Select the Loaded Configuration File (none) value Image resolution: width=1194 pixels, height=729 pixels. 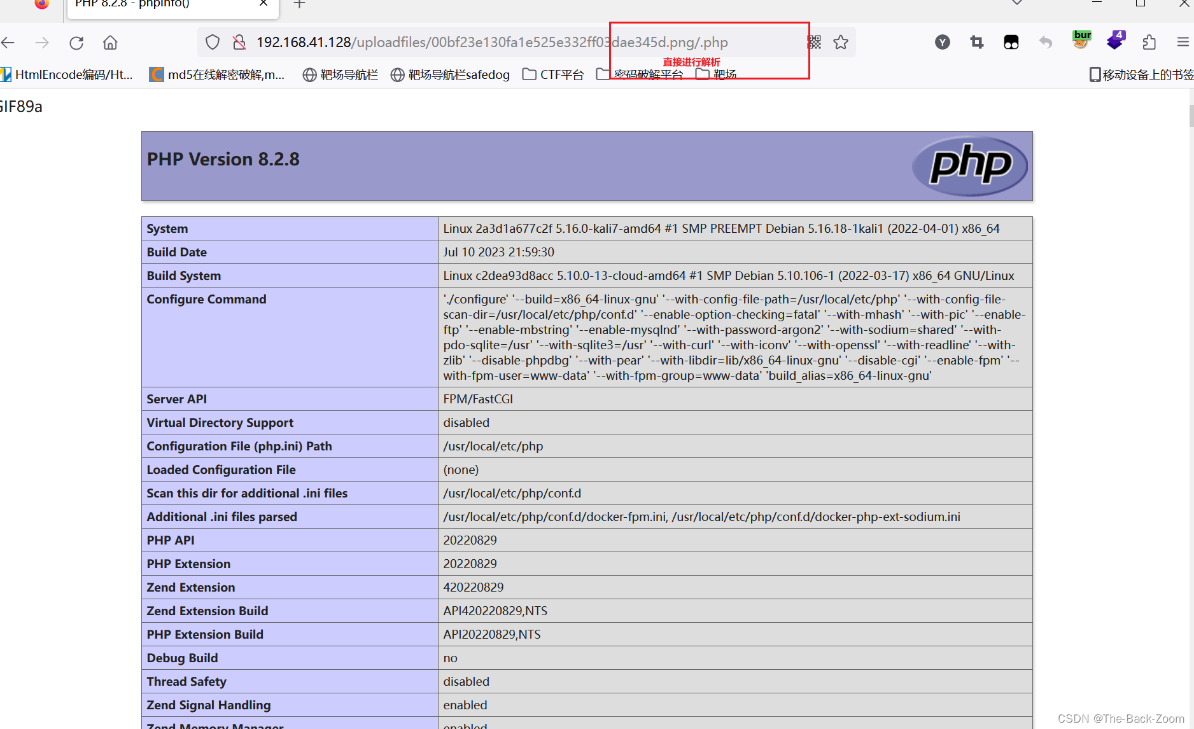461,469
